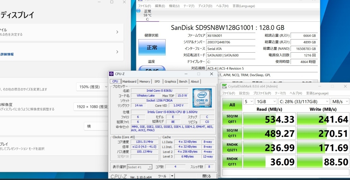The height and width of the screenshot is (180, 350).
Task: Open the Mainboard tab in CPU-Z
Action: (129, 81)
